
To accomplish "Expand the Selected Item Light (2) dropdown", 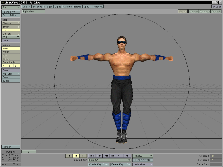I will point(110,160).
